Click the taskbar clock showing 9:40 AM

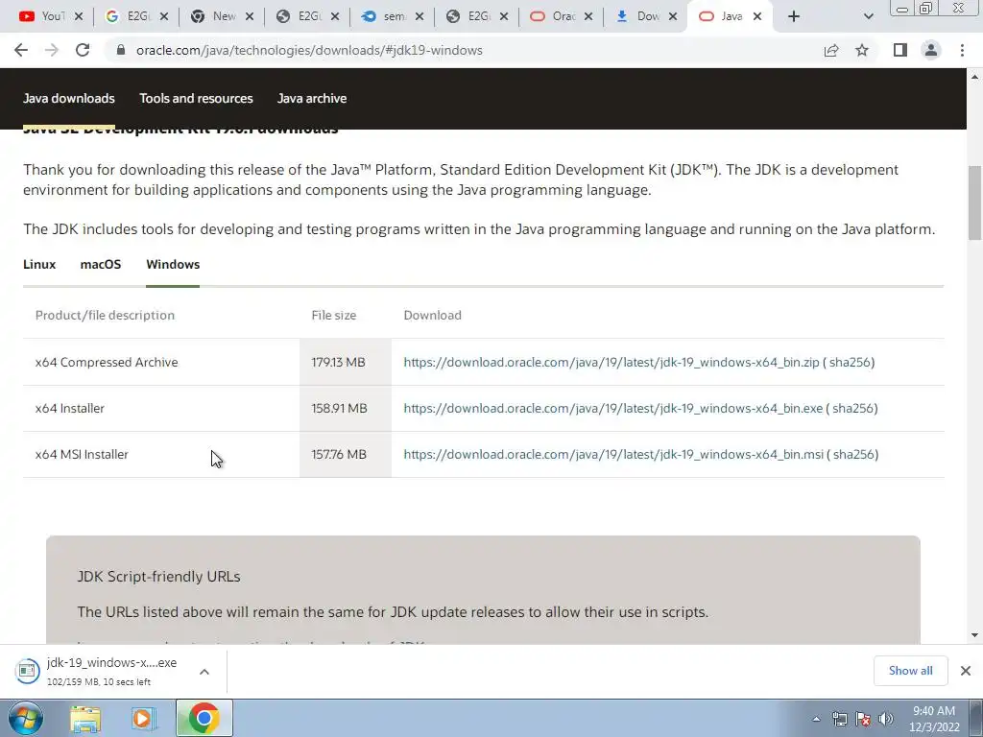coord(934,719)
